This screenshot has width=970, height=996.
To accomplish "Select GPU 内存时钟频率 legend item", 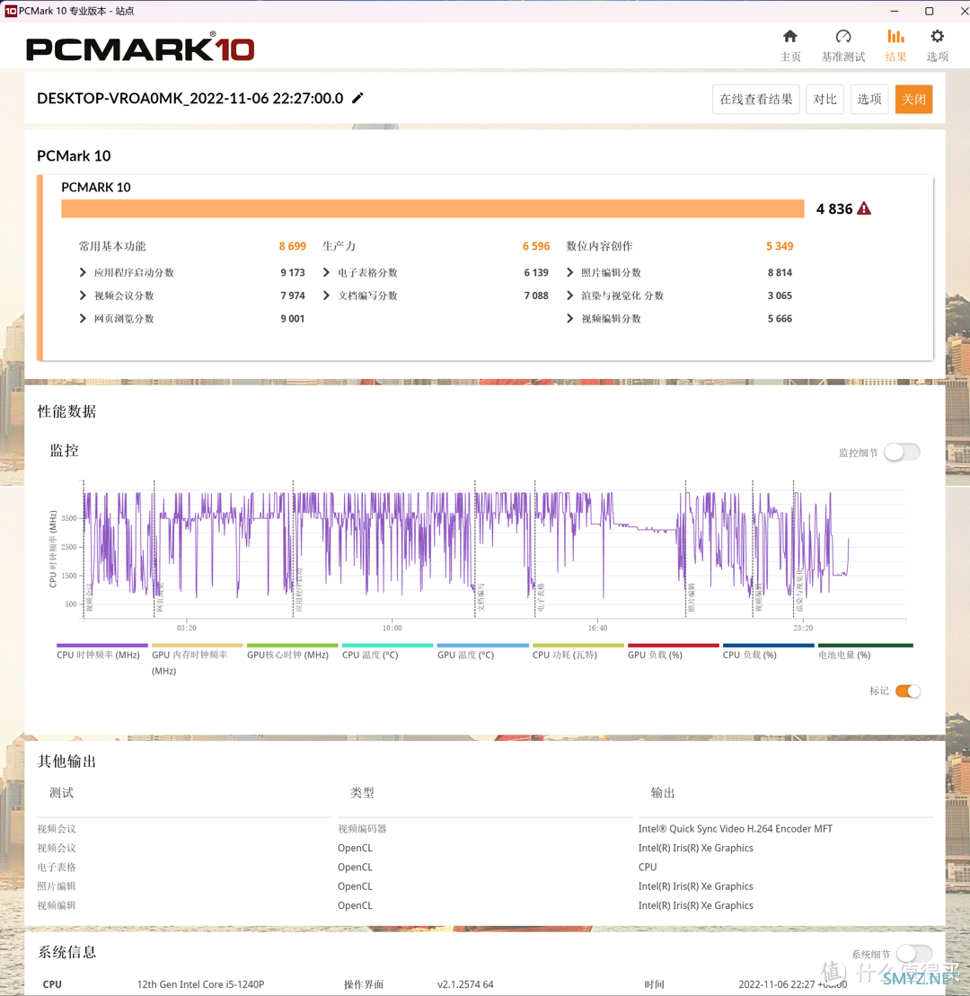I will click(197, 661).
